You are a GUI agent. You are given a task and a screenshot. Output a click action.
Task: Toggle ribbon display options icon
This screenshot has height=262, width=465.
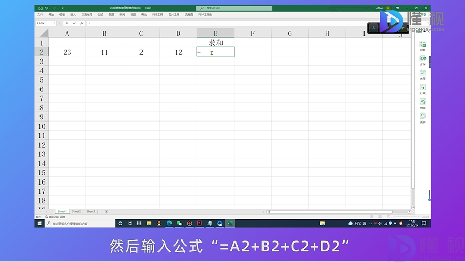(397, 8)
